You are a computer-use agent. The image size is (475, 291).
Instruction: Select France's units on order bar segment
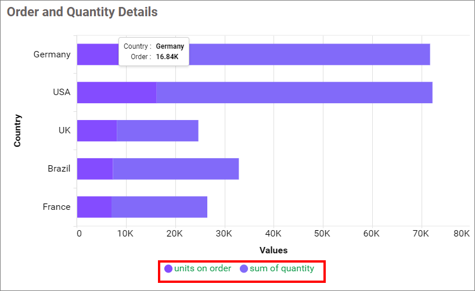click(94, 207)
